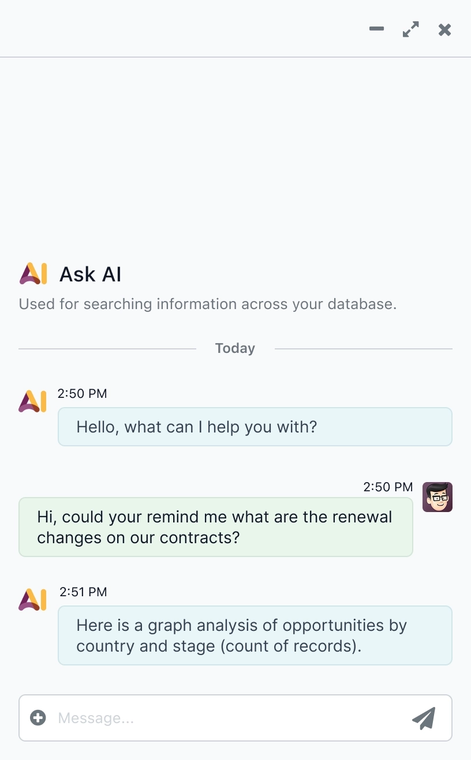Click the AI's first 2:50 PM timestamp
Screen dimensions: 471x760
point(82,394)
